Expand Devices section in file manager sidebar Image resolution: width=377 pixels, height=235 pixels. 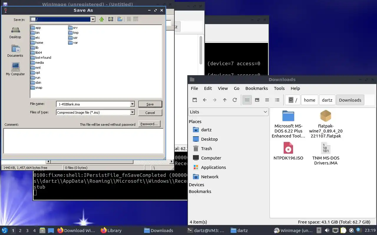point(196,184)
